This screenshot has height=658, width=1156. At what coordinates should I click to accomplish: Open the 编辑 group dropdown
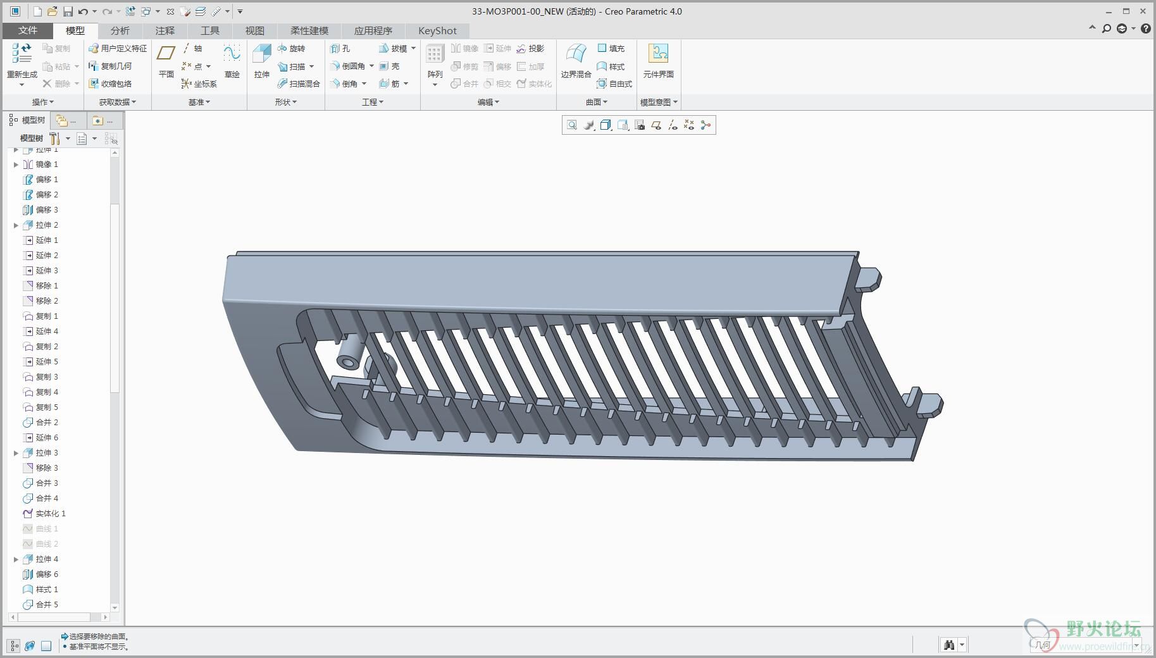click(488, 102)
